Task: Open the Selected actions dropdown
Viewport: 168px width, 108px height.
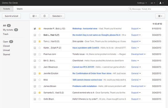Action: point(57,16)
